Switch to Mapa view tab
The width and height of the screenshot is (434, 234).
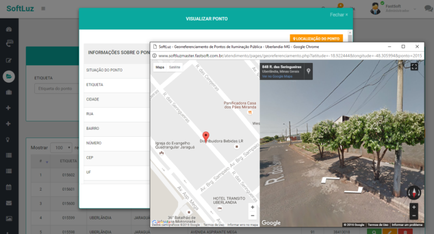[160, 67]
